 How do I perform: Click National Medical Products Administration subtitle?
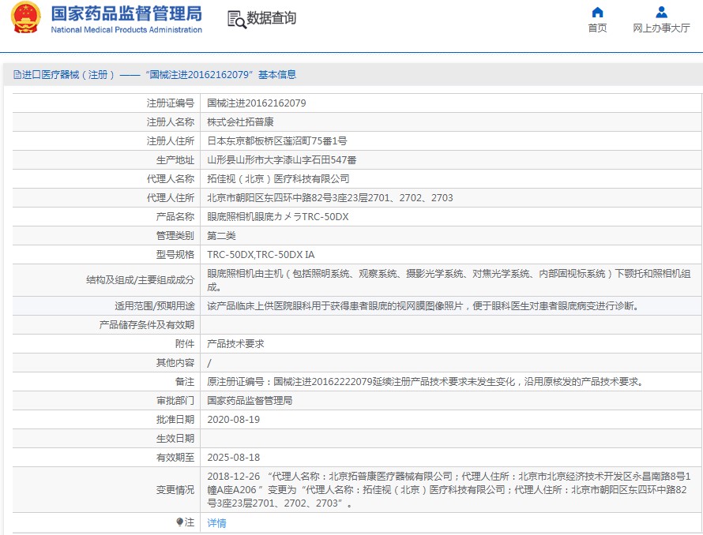point(126,29)
